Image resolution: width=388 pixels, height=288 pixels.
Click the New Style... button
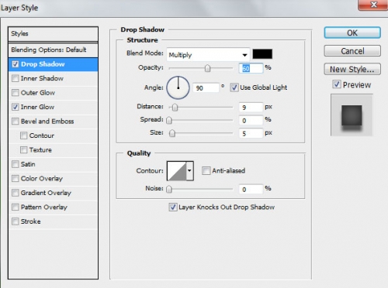pyautogui.click(x=352, y=69)
